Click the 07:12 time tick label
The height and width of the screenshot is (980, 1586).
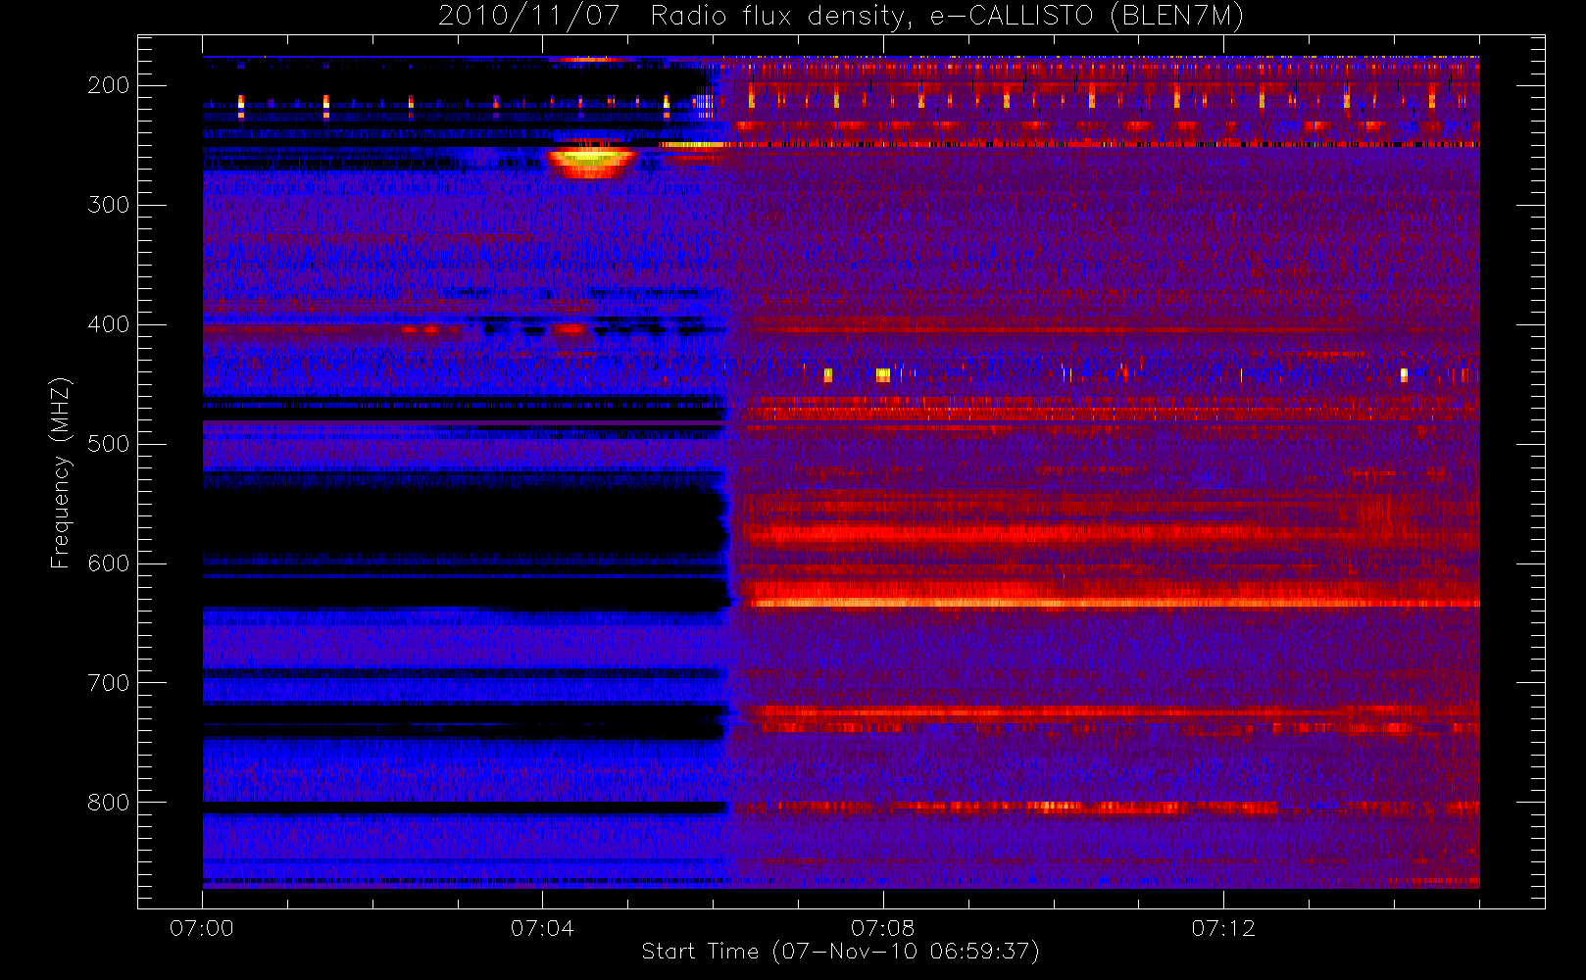[x=1222, y=928]
